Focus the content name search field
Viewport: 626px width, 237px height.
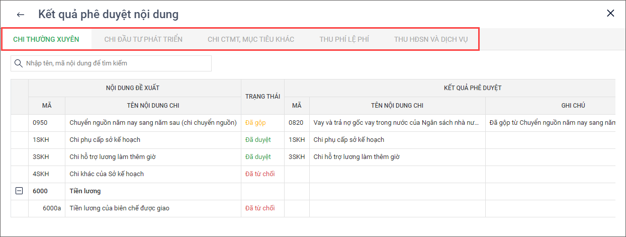(x=116, y=63)
